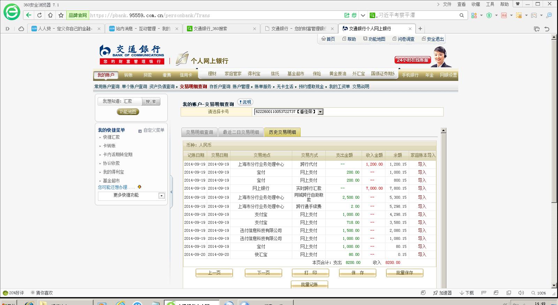Click the browser home icon
This screenshot has width=558, height=305.
tap(50, 15)
